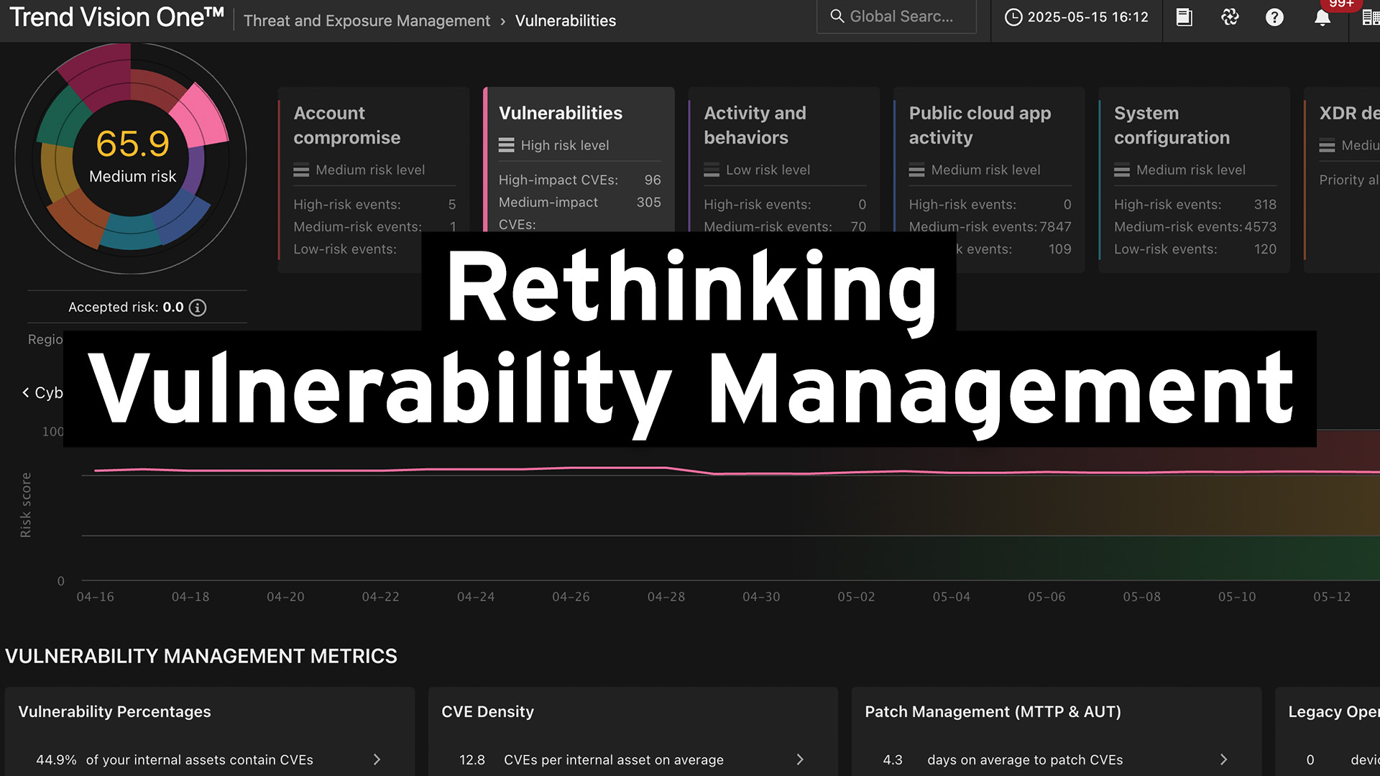Click the CVE Density card title
The height and width of the screenshot is (776, 1380).
pyautogui.click(x=487, y=711)
